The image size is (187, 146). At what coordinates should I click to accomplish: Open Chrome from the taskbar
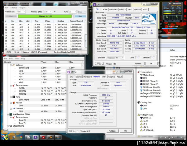[x=21, y=137]
